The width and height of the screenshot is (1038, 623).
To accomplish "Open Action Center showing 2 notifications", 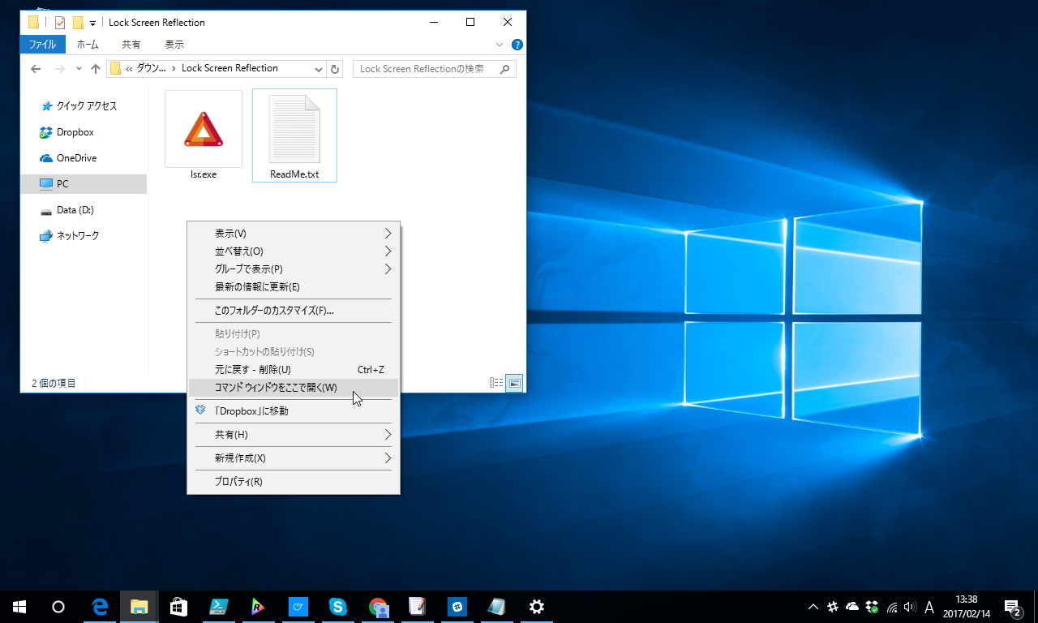I will tap(1014, 607).
